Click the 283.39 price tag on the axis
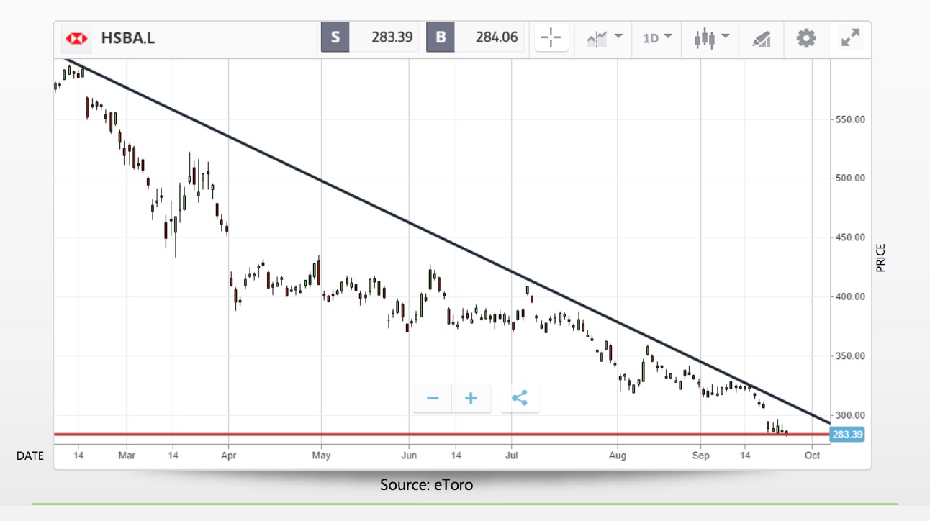This screenshot has height=521, width=930. click(x=847, y=434)
